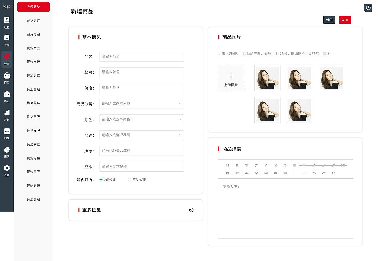This screenshot has height=261, width=378.
Task: Open the 全部分类 category menu
Action: click(x=33, y=6)
